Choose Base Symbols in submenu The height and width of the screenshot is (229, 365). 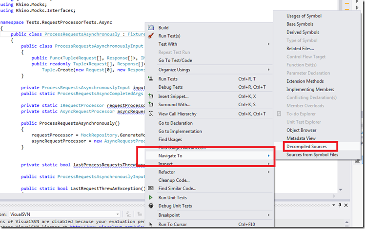pyautogui.click(x=300, y=24)
